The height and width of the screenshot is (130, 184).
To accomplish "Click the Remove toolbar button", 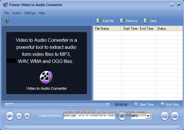I will [x=129, y=21].
